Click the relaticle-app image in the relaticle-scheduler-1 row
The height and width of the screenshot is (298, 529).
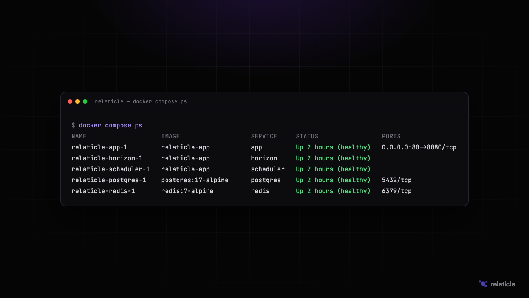point(186,169)
